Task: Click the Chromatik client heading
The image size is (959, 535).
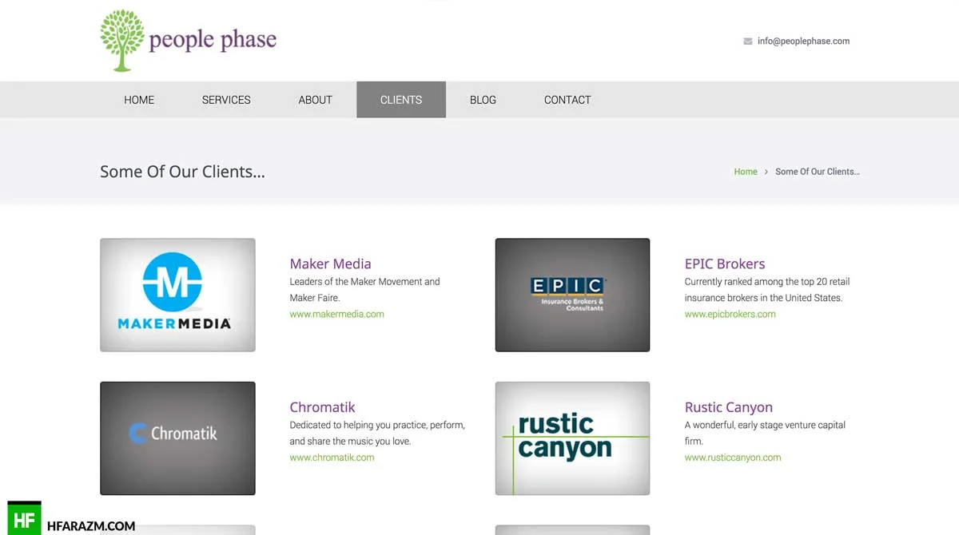Action: coord(322,407)
